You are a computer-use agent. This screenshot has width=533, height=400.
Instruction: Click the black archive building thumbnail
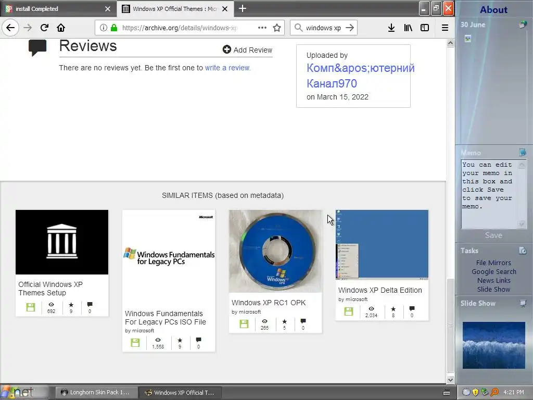[62, 242]
